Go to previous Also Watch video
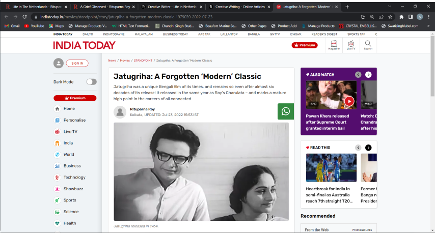This screenshot has width=435, height=233. tap(358, 74)
